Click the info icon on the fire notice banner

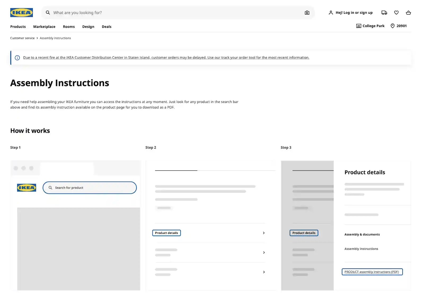(x=17, y=58)
